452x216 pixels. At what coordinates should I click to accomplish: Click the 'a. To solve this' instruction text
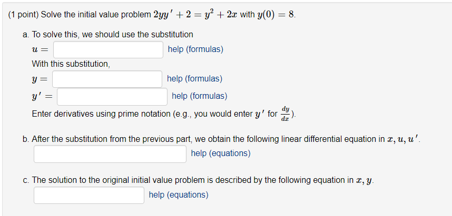click(x=108, y=35)
